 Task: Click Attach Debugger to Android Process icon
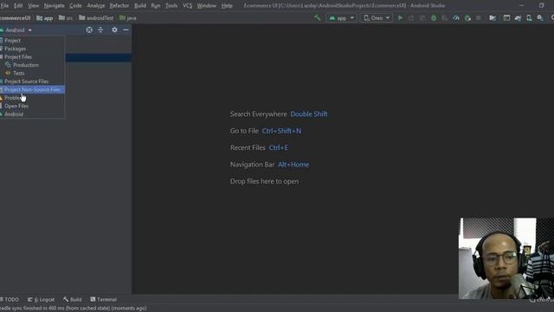click(x=467, y=18)
